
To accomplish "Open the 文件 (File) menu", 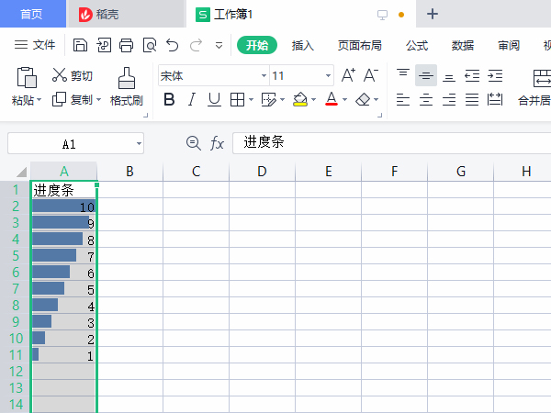I will point(36,45).
